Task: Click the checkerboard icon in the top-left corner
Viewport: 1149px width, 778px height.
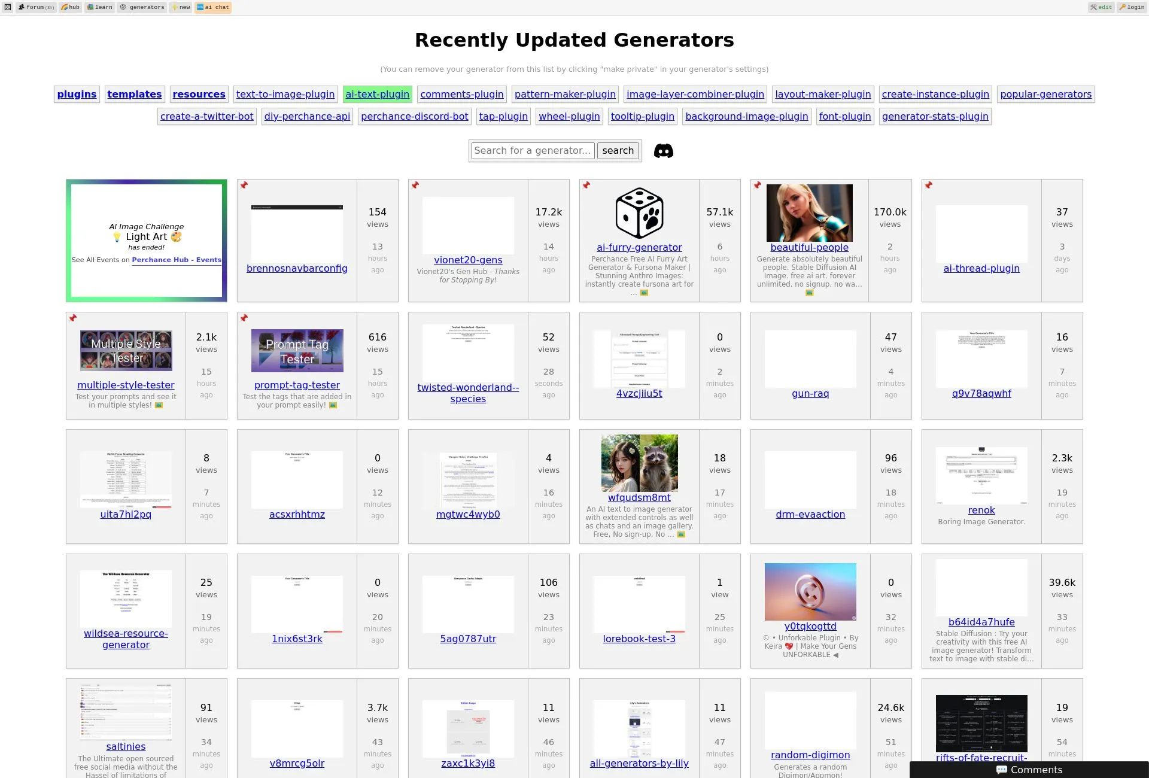Action: click(x=7, y=7)
